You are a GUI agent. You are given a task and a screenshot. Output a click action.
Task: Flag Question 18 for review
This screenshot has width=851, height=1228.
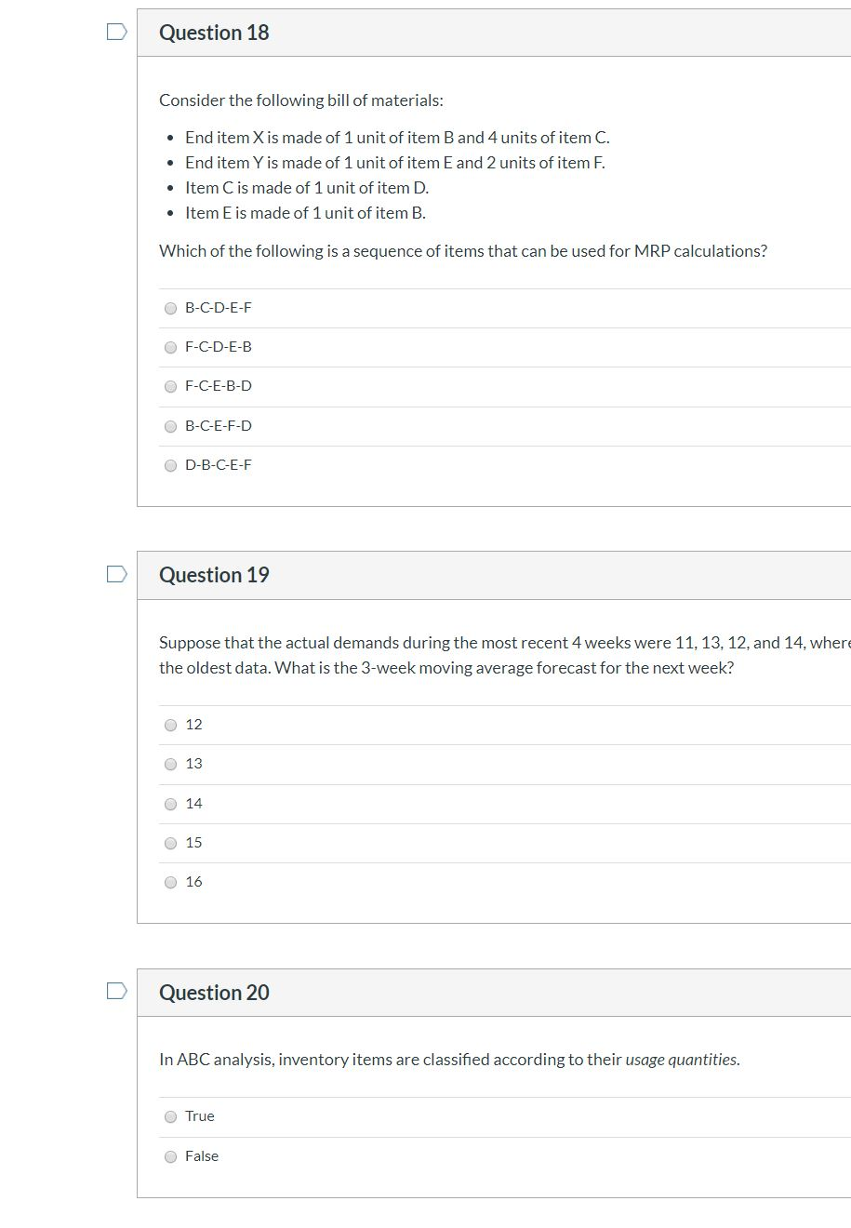coord(114,32)
